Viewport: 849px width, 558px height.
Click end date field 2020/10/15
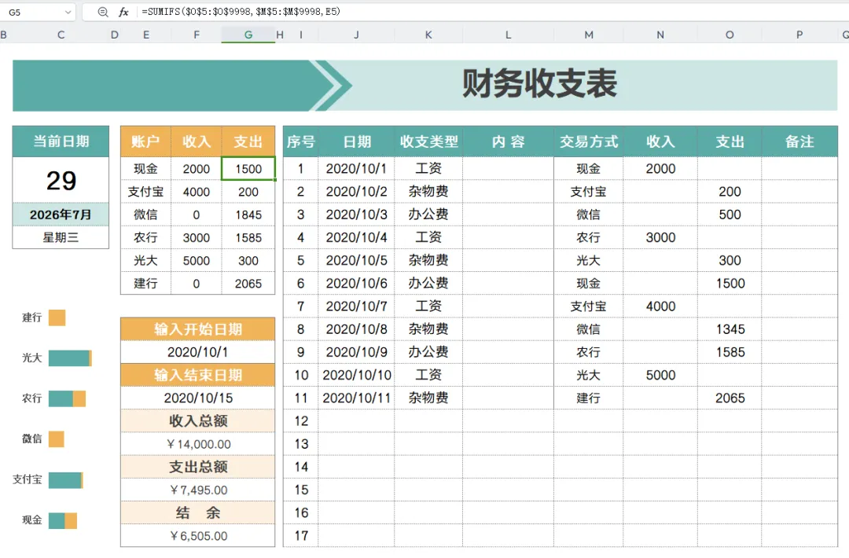197,398
